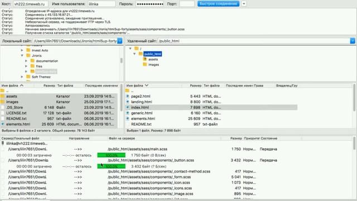Focus the Пароль field
The height and width of the screenshot is (201, 357).
click(150, 4)
